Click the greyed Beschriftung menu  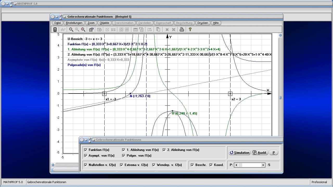point(184,23)
